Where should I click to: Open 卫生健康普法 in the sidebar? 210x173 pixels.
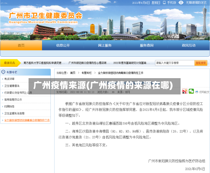tap(12, 86)
